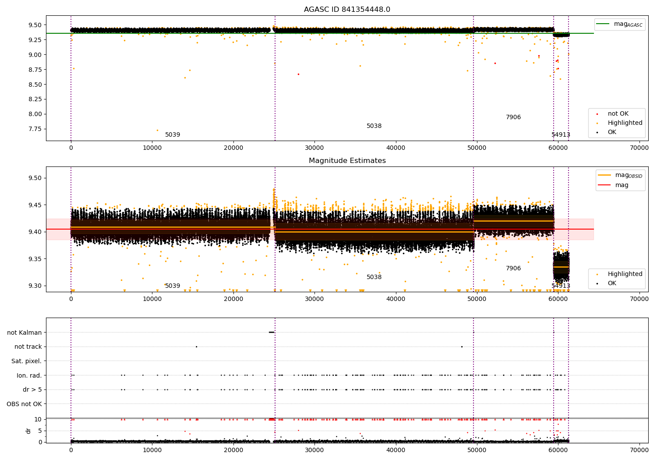
Task: Click the OBSID label 5038 in middle plot
Action: (x=374, y=277)
